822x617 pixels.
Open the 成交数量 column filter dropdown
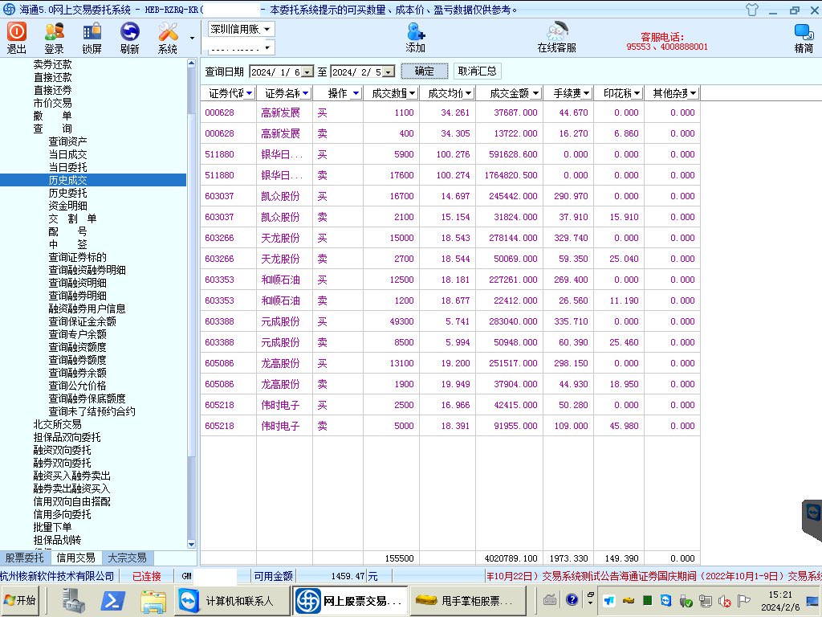tap(412, 93)
